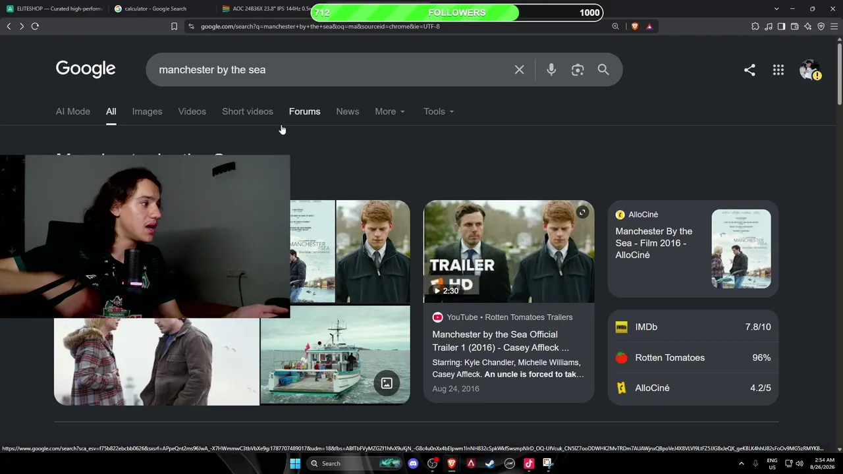Expand the trailer video preview
The height and width of the screenshot is (474, 843).
click(582, 212)
